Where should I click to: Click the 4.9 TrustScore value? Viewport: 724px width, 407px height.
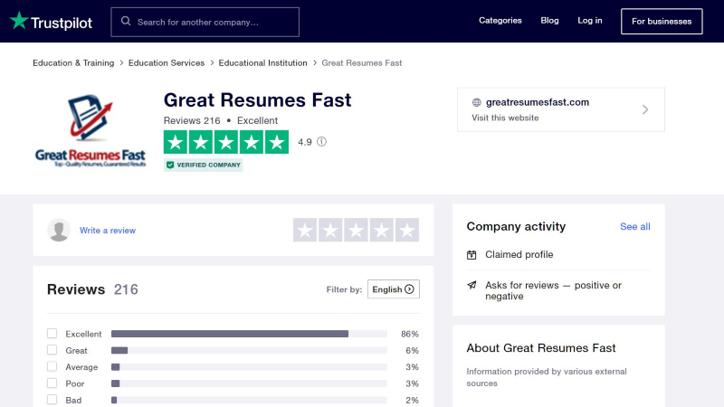[305, 142]
